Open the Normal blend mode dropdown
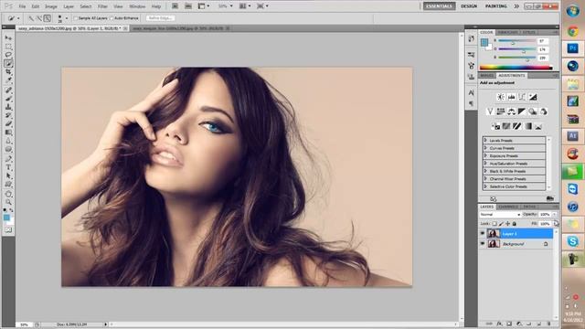 click(x=500, y=215)
